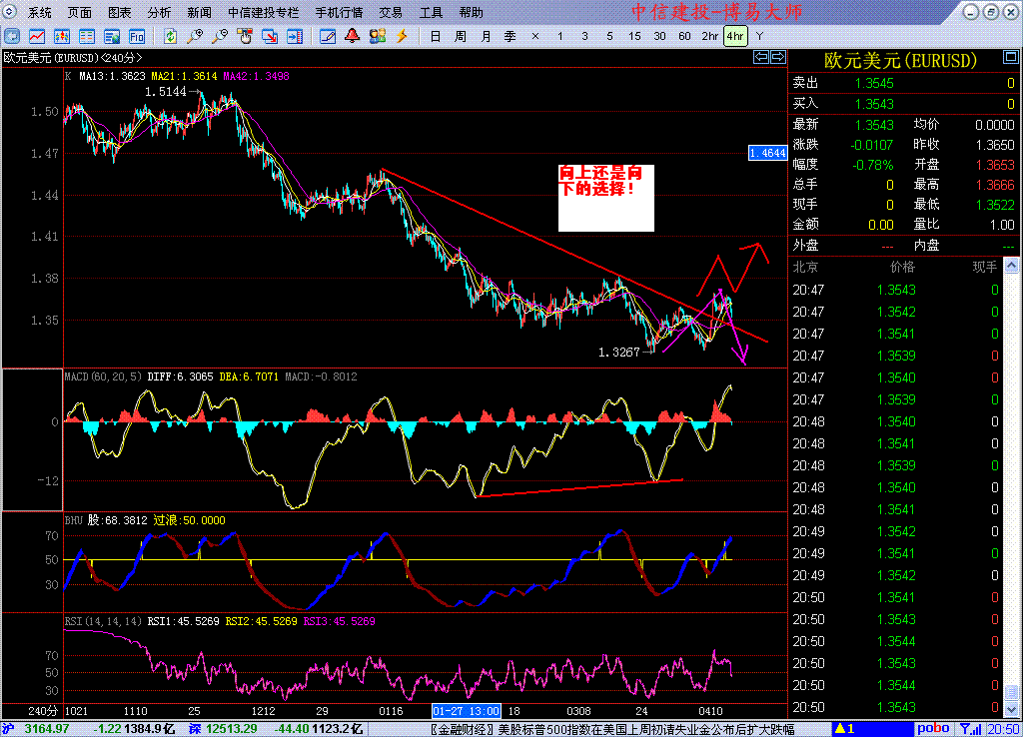Click the tick list scrollbar thumb

point(1011,692)
